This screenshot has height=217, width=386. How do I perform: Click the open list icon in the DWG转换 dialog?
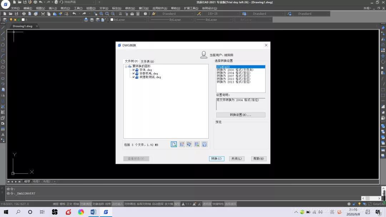[x=189, y=144]
